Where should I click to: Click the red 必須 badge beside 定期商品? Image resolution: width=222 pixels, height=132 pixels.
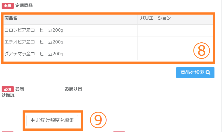[x=8, y=6]
